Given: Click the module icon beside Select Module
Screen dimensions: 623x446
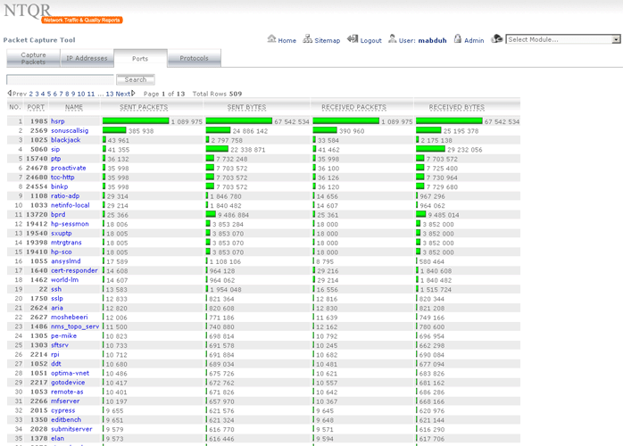Looking at the screenshot, I should (x=496, y=39).
